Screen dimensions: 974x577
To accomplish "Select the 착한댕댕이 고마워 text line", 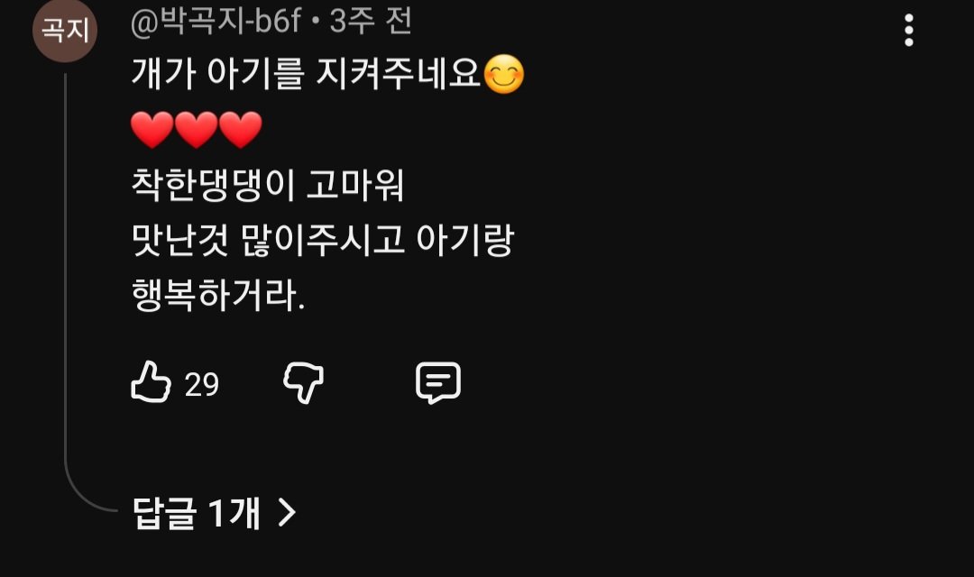I will coord(268,185).
